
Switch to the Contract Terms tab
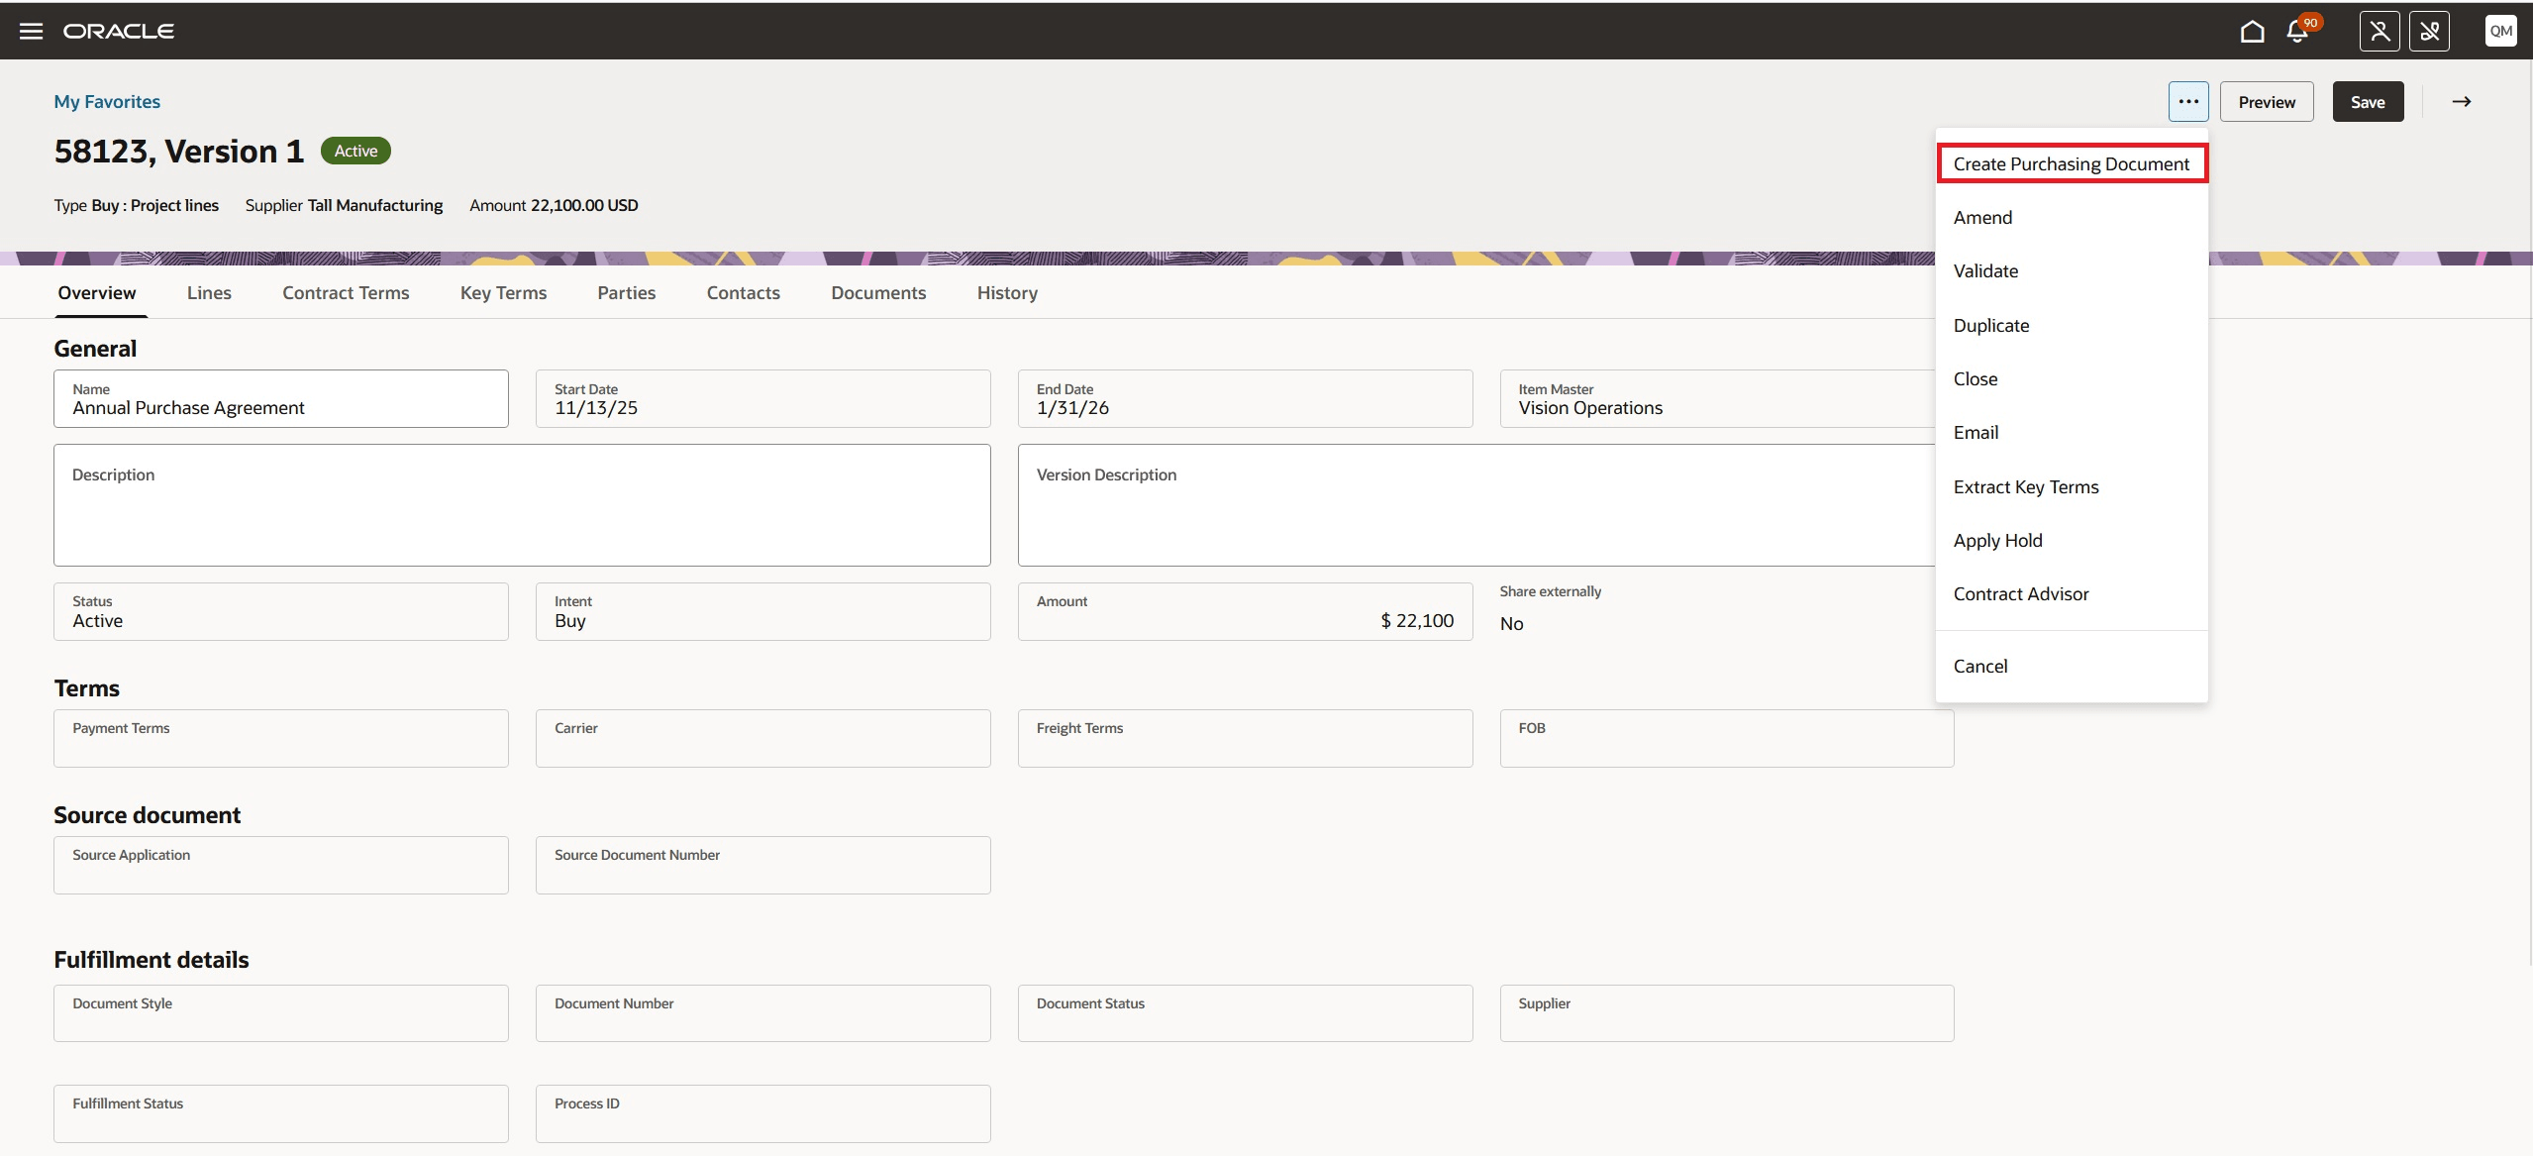(345, 292)
